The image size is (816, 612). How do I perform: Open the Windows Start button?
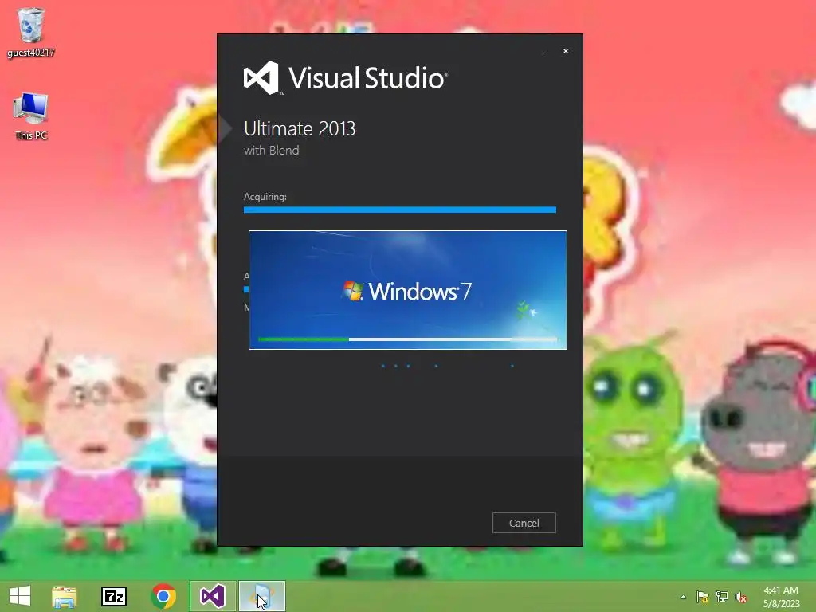coord(20,596)
